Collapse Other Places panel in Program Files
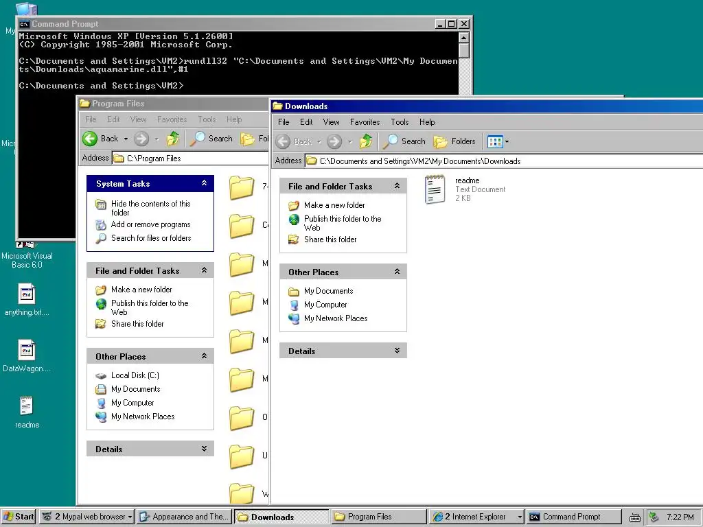The width and height of the screenshot is (703, 527). [204, 356]
